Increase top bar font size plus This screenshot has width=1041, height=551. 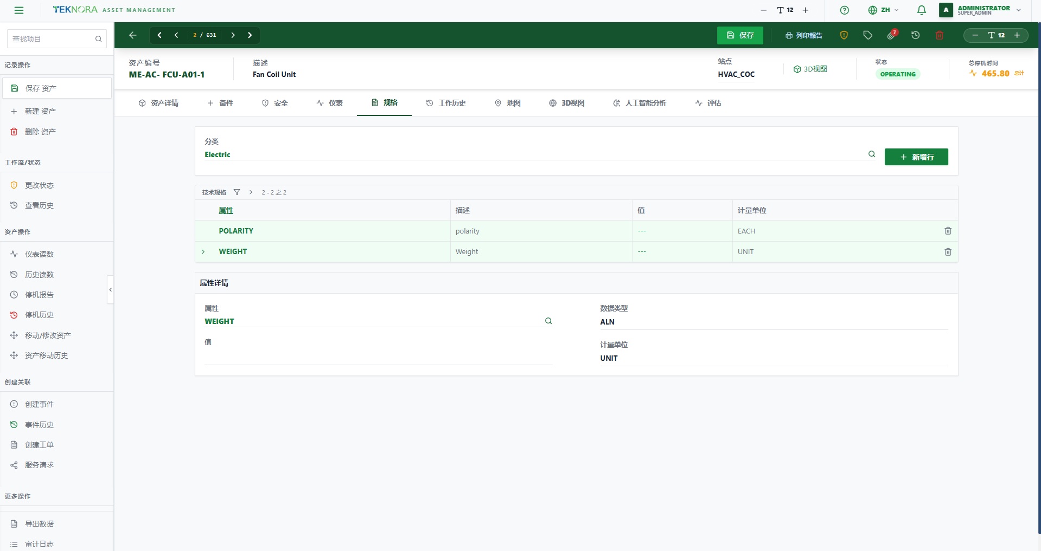pyautogui.click(x=806, y=10)
